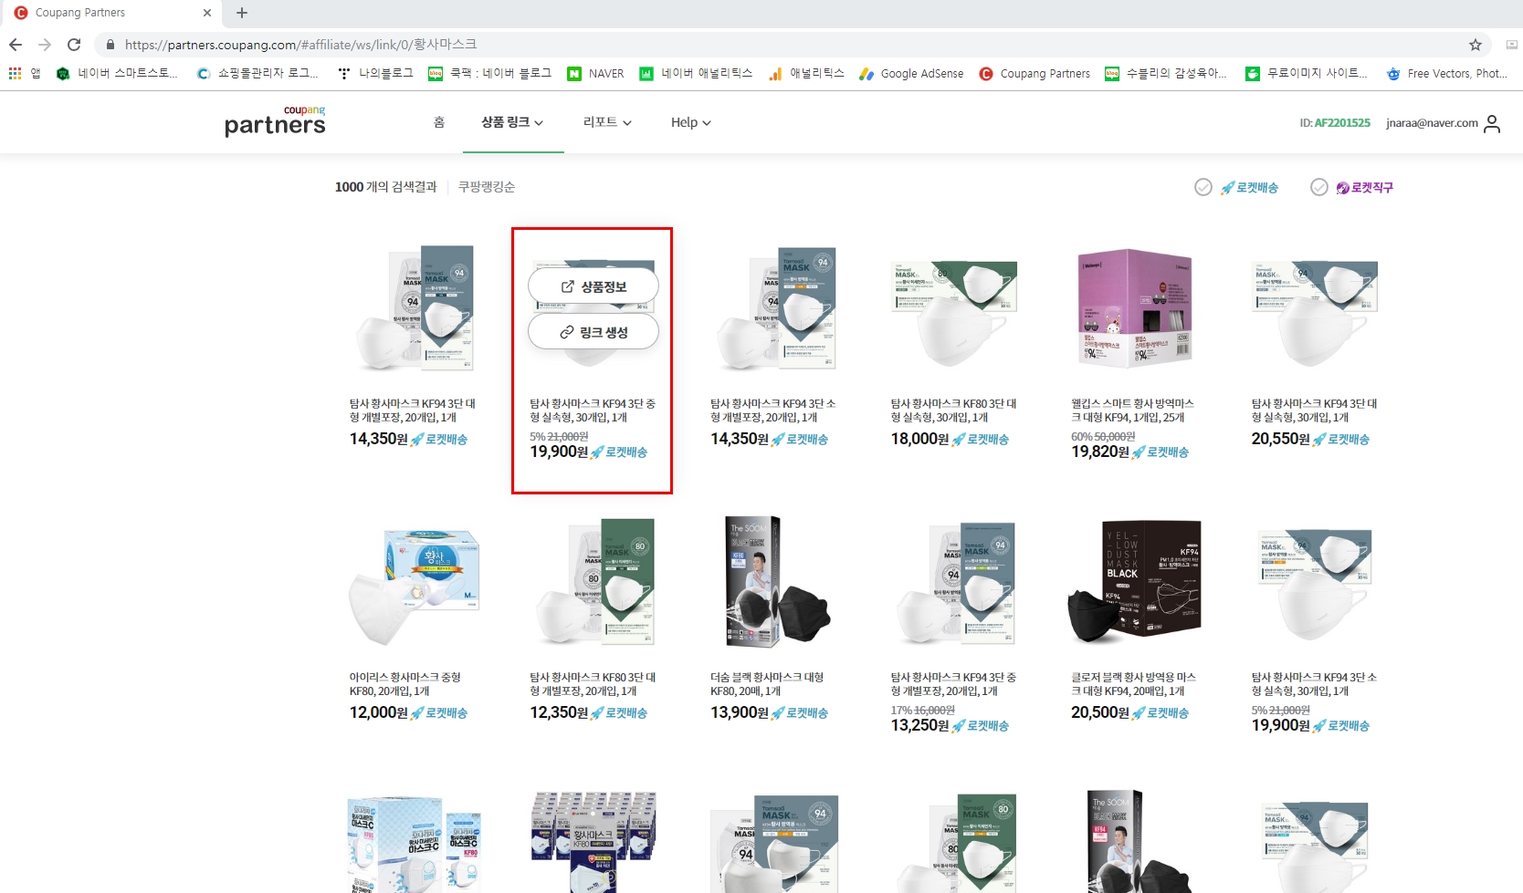The height and width of the screenshot is (893, 1523).
Task: Open the Google AdSense bookmark
Action: click(911, 74)
